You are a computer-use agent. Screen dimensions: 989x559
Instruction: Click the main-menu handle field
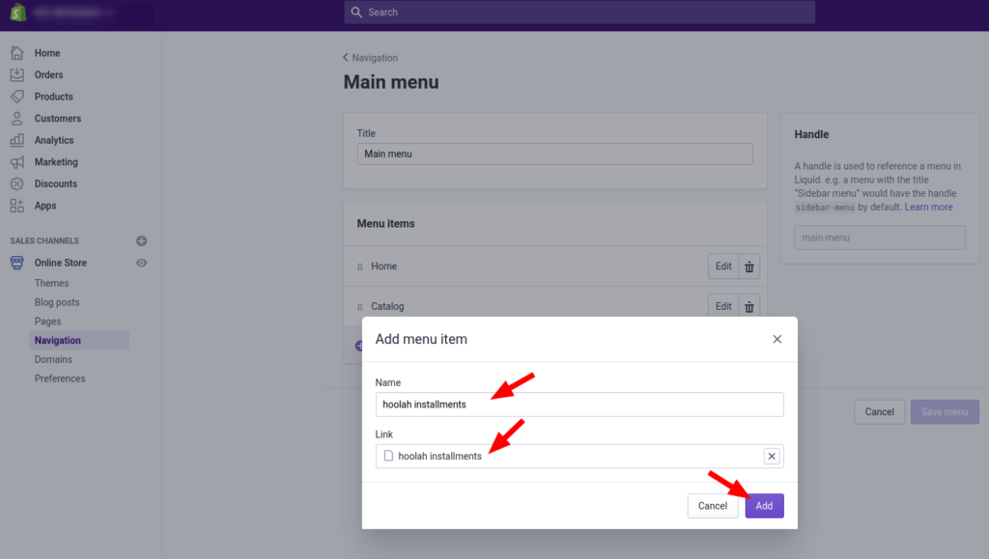click(879, 238)
